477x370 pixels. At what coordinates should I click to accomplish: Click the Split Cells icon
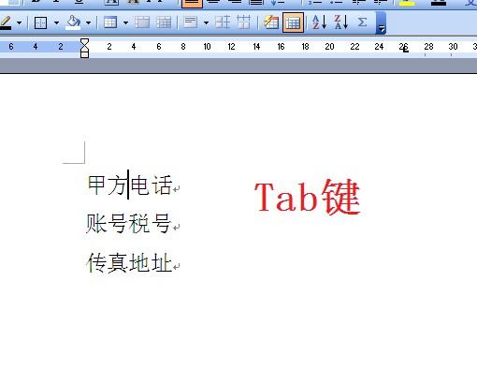(x=164, y=22)
